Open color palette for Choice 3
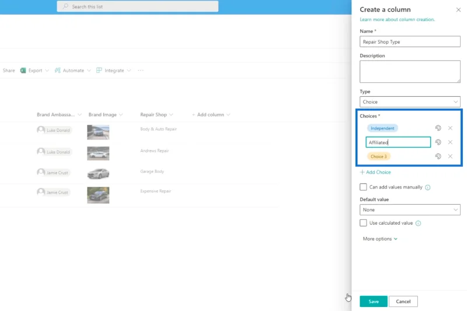Screen dimensions: 467x311 point(438,156)
